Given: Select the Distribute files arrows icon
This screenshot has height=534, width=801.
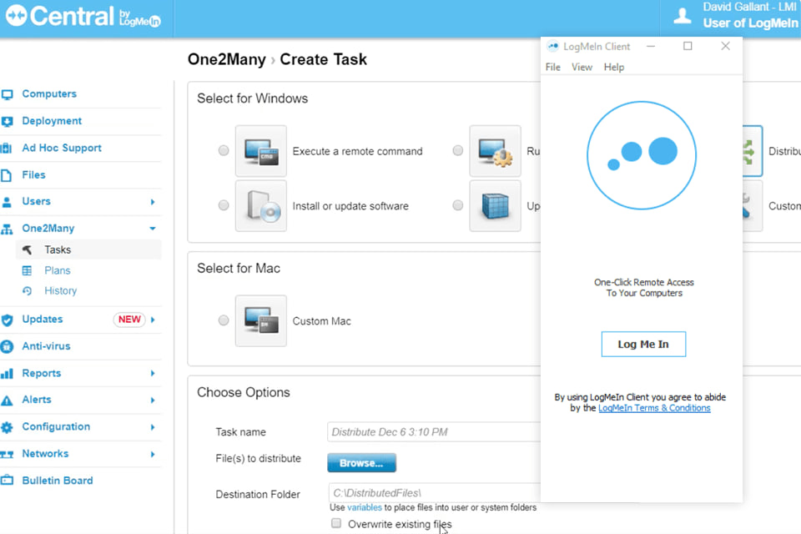Looking at the screenshot, I should coord(753,151).
